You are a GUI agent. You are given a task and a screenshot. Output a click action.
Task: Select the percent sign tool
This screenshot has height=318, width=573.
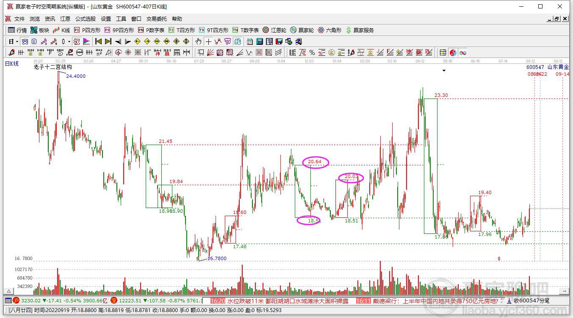click(312, 52)
